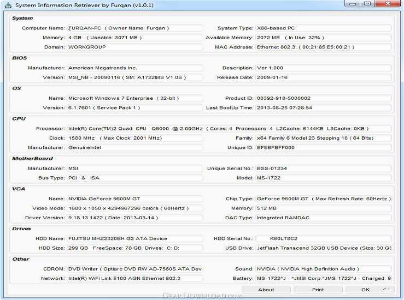This screenshot has width=404, height=300.
Task: Click the DAC Type field Integrated RAMDAC
Action: pyautogui.click(x=324, y=218)
